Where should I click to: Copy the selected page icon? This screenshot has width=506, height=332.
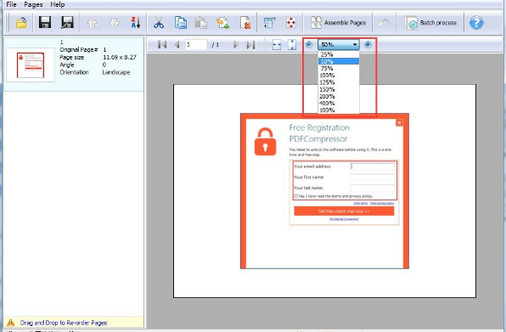click(x=180, y=23)
